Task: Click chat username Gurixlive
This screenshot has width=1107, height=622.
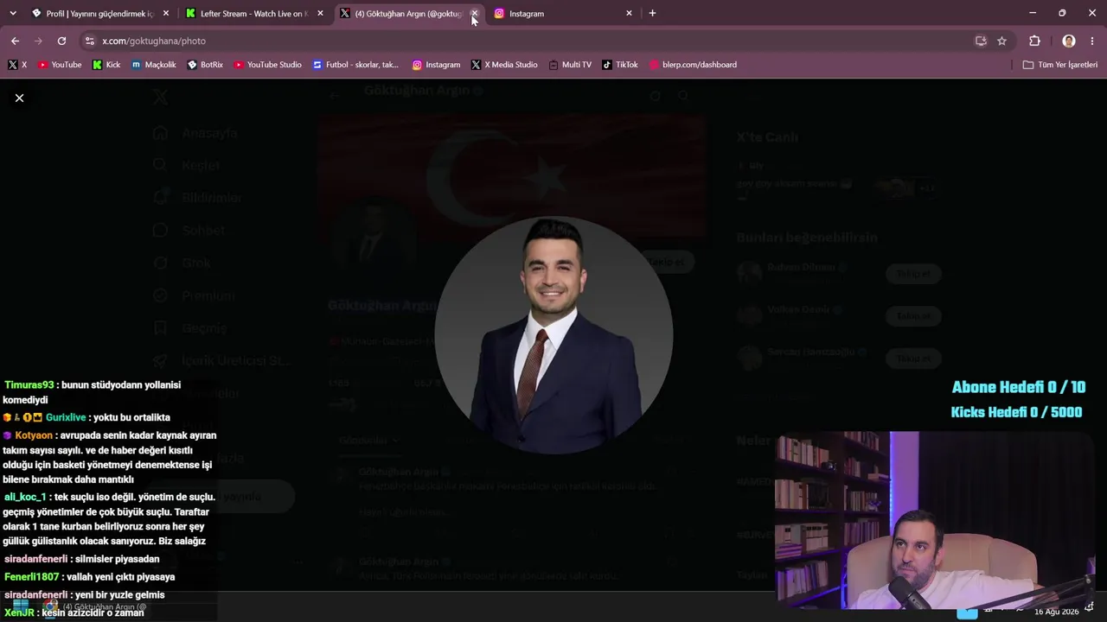Action: pos(66,418)
